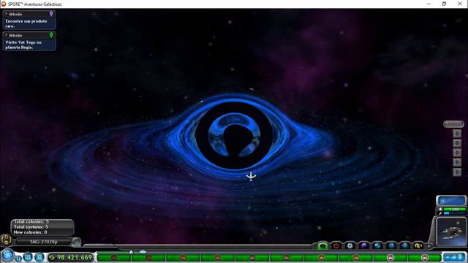The width and height of the screenshot is (468, 263).
Task: Open the collections icon beside the money counter
Action: coord(39,256)
